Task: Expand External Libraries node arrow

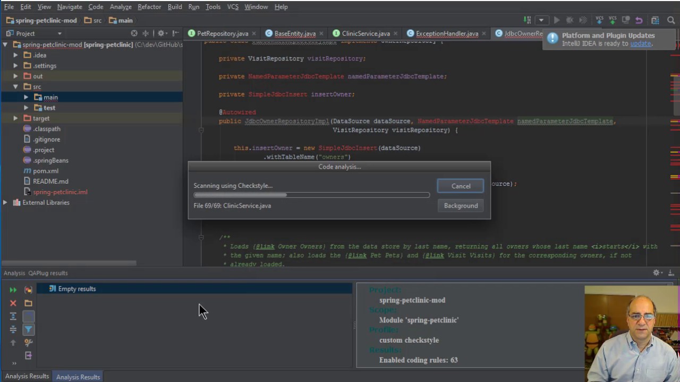Action: (5, 203)
